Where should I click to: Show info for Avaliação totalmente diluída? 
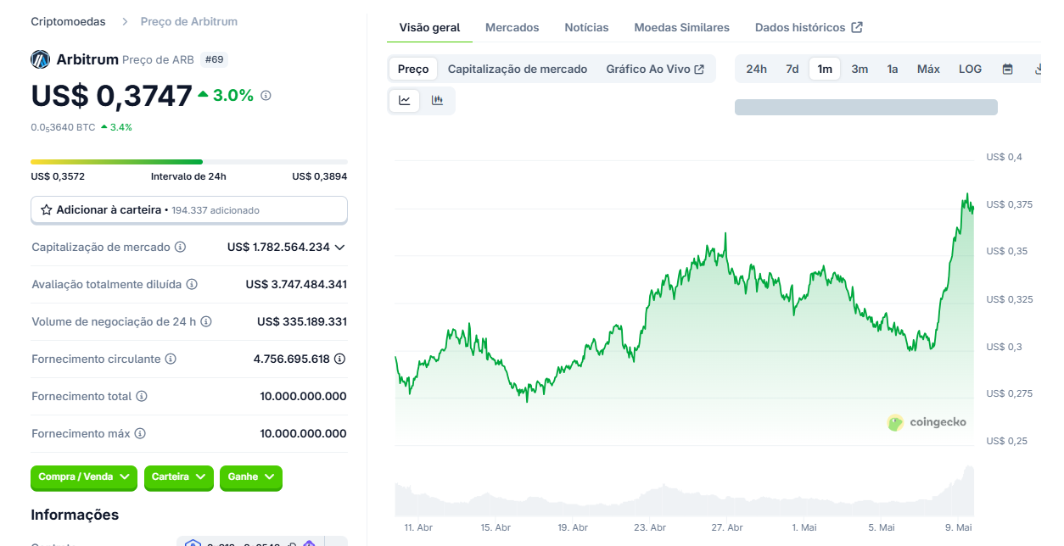tap(192, 284)
